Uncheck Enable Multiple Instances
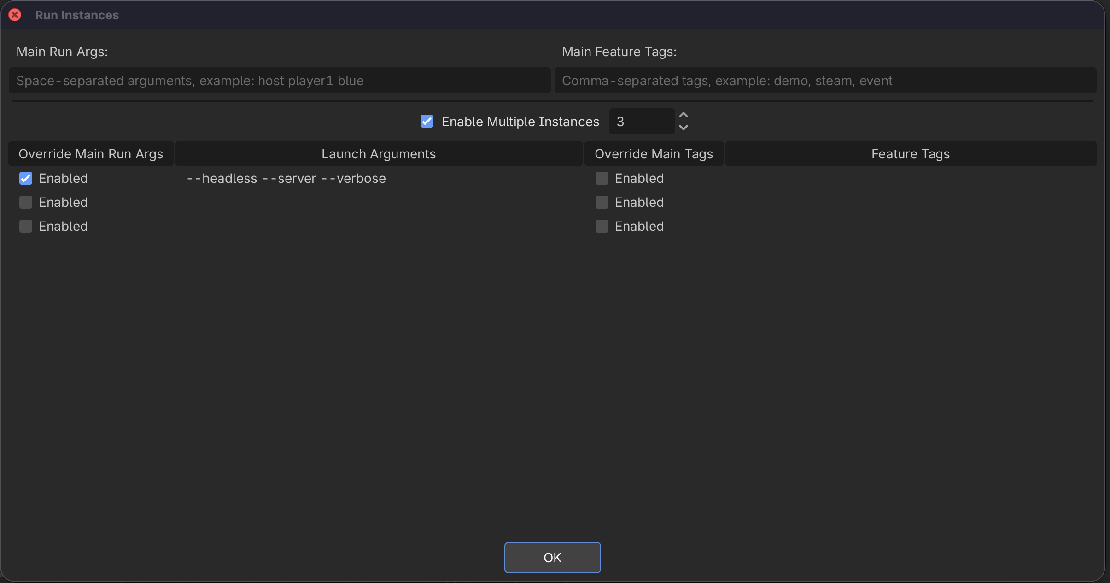Viewport: 1110px width, 583px height. [x=426, y=122]
